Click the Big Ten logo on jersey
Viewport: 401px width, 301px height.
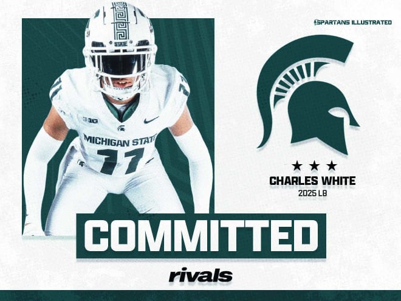click(91, 120)
